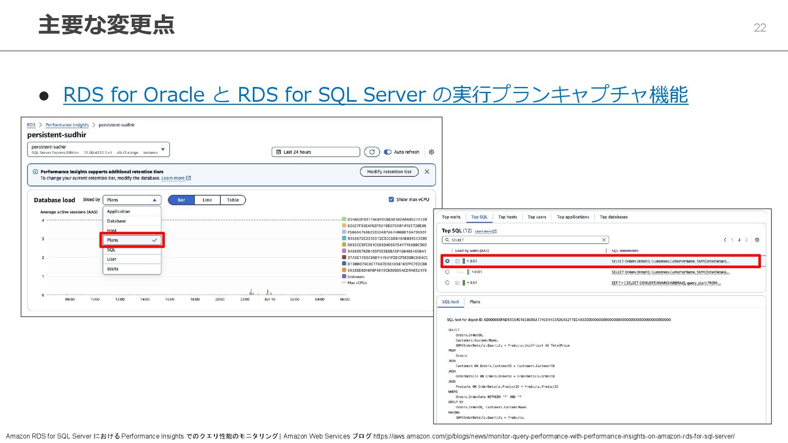Open Top SQL table preferences gear
The width and height of the screenshot is (788, 443).
pos(757,240)
